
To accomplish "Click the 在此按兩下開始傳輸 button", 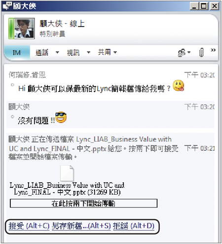I will (83, 204).
